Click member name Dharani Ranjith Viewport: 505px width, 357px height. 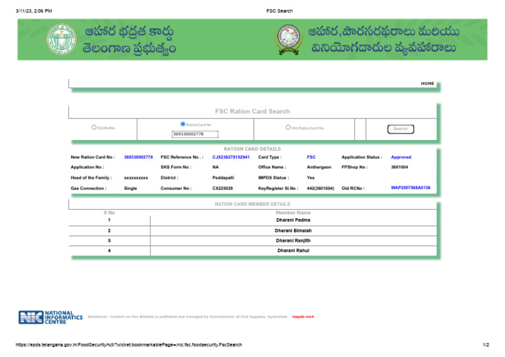[293, 241]
